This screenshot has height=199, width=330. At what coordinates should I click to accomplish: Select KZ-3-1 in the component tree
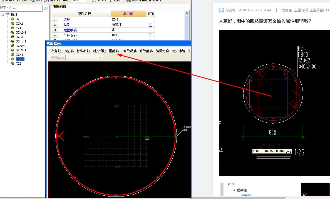[x=21, y=50]
